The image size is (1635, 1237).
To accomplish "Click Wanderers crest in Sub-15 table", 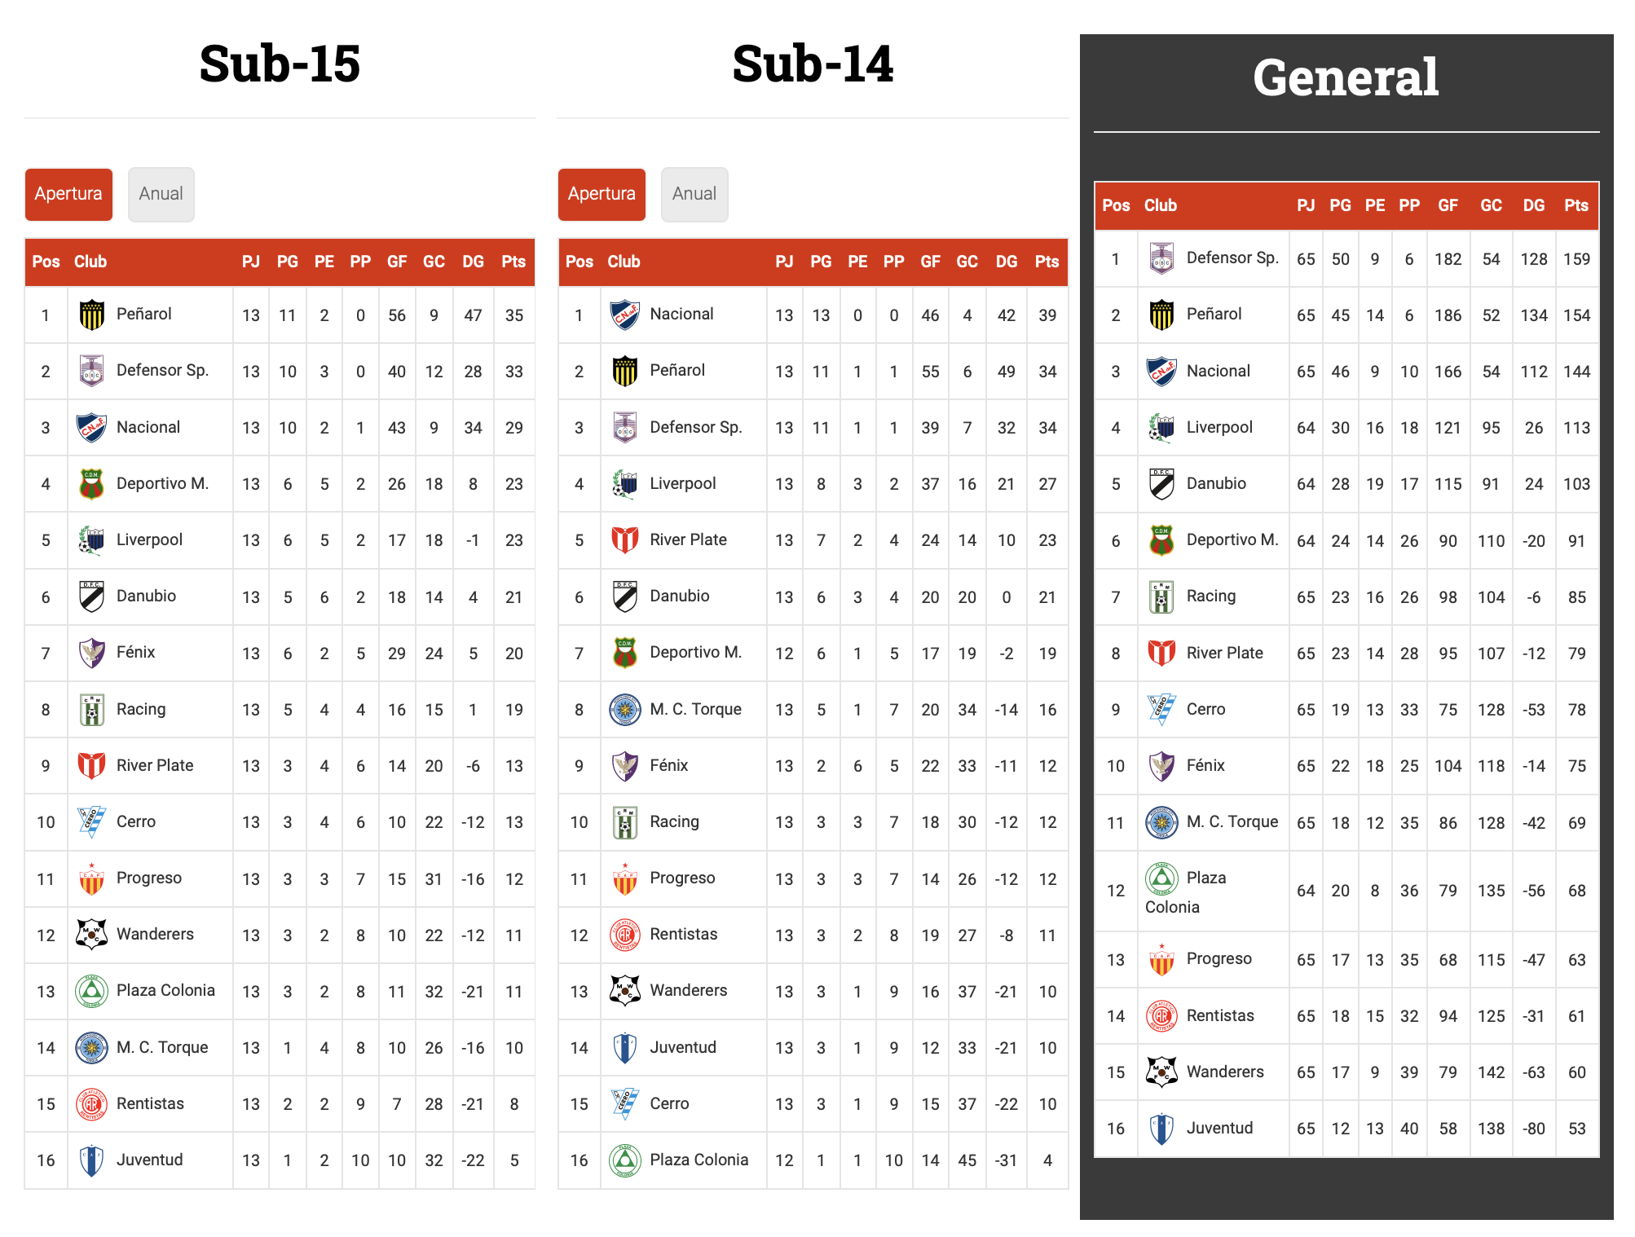I will (92, 935).
